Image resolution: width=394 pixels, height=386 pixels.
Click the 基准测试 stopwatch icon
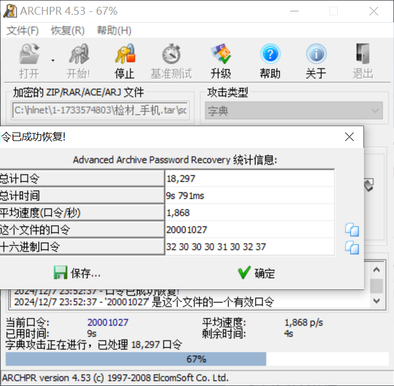tap(171, 54)
